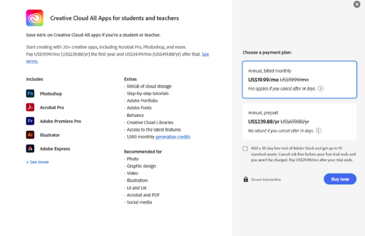Click Access to the latest features
Screen dimensions: 365x236
click(154, 130)
